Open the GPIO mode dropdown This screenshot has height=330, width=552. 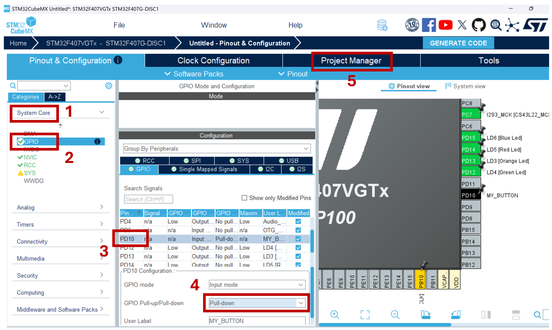click(x=257, y=285)
